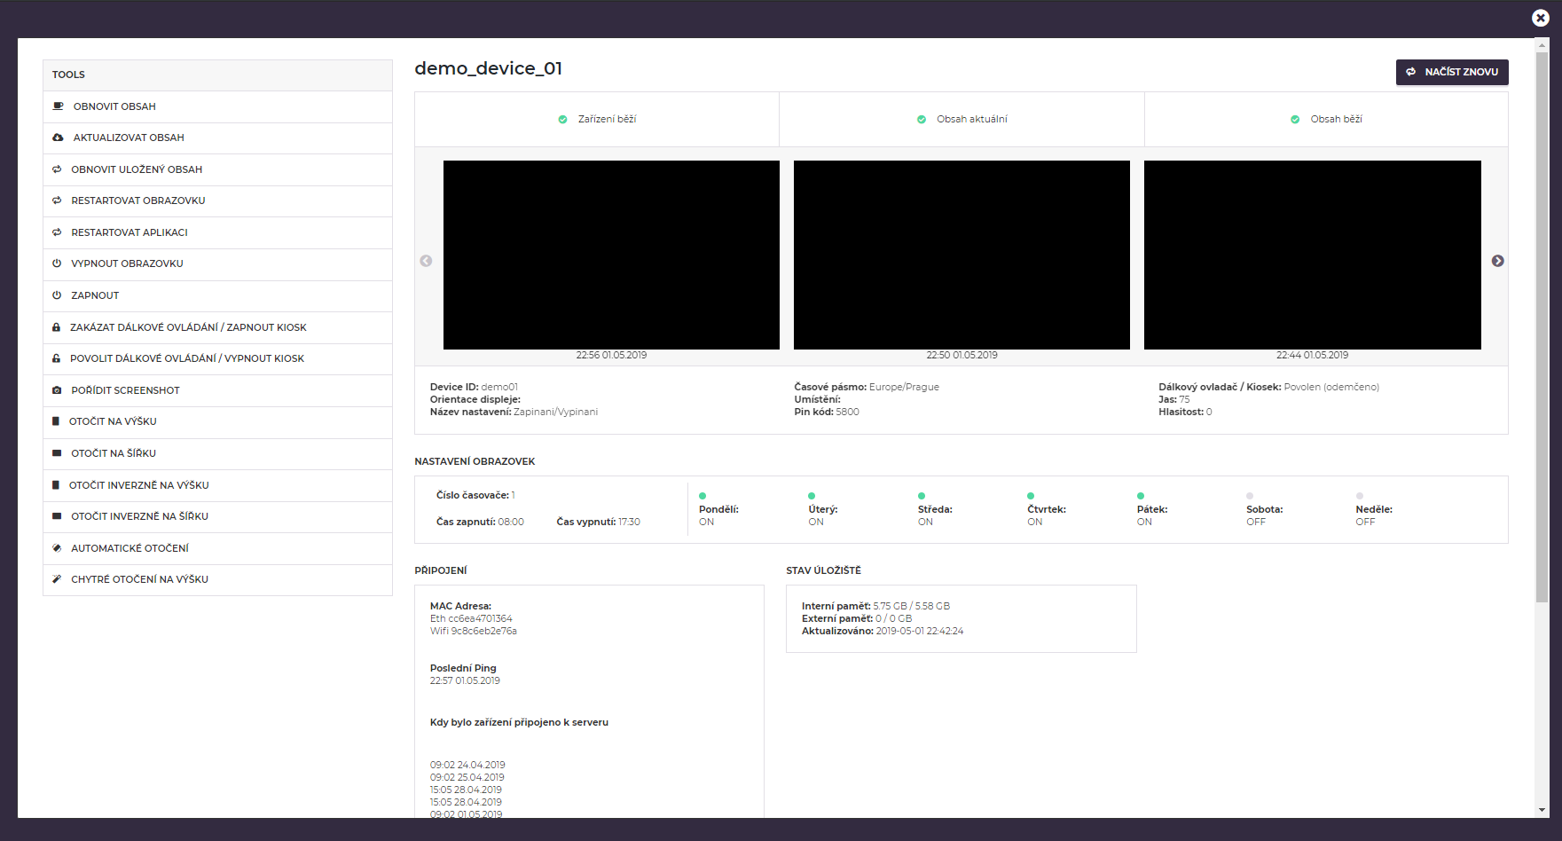Screen dimensions: 1562x841
Task: Click the Středa green status dot
Action: click(922, 496)
